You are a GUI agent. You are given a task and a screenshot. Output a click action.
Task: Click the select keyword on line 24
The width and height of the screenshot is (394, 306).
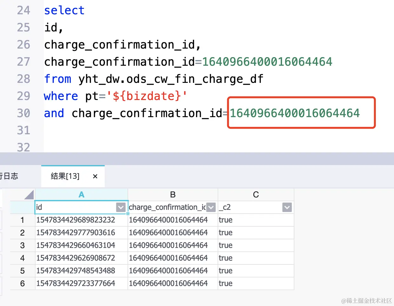click(64, 10)
